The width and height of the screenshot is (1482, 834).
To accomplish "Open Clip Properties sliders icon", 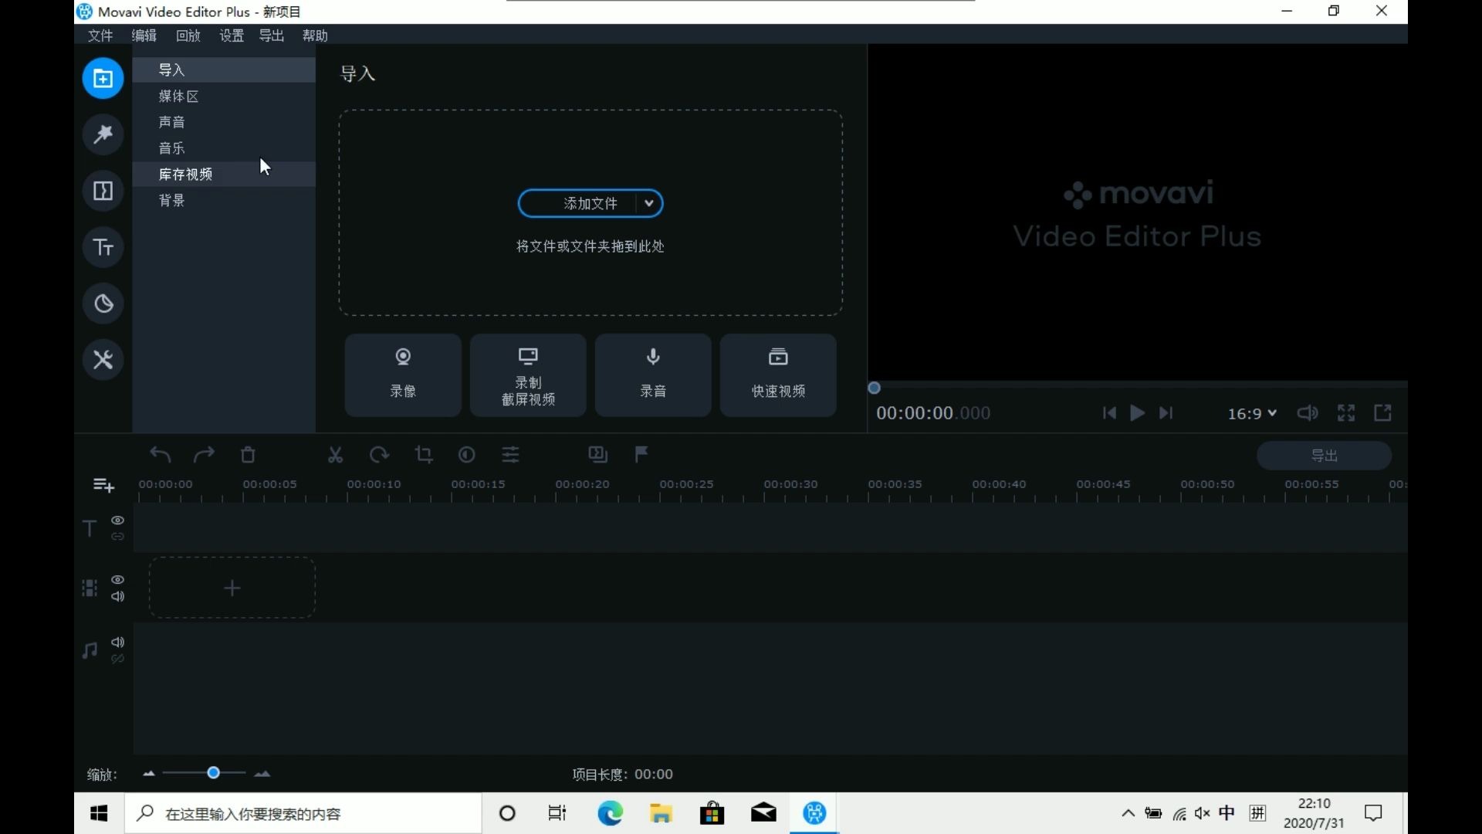I will [x=511, y=455].
